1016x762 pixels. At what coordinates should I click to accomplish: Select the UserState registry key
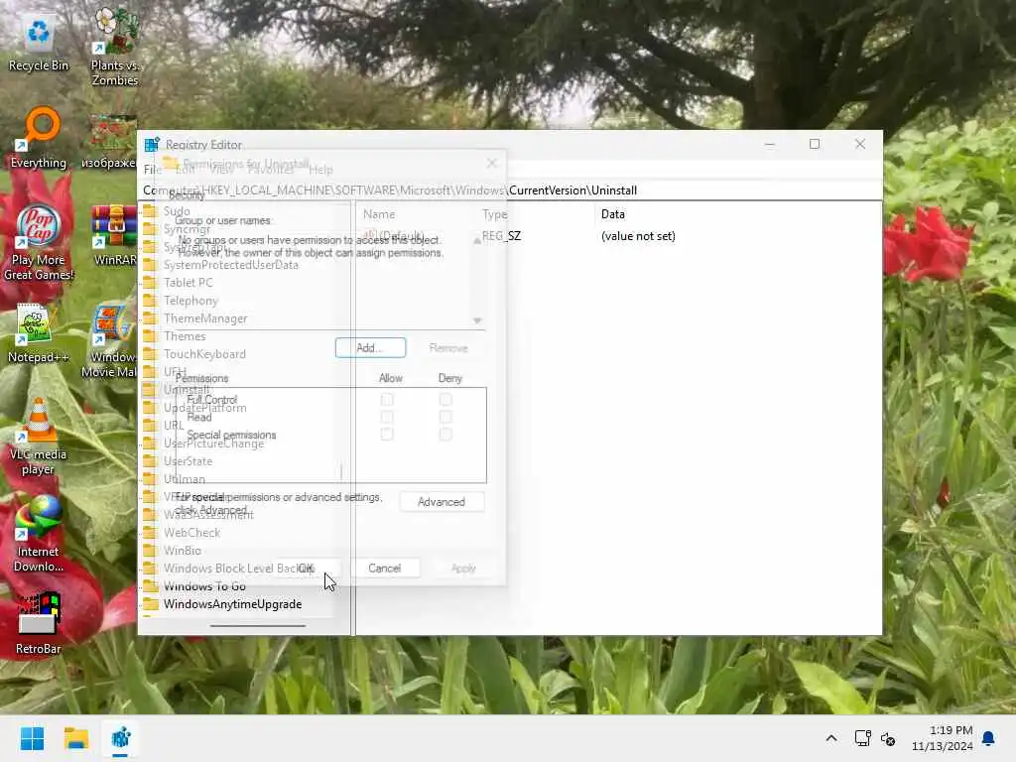coord(188,461)
